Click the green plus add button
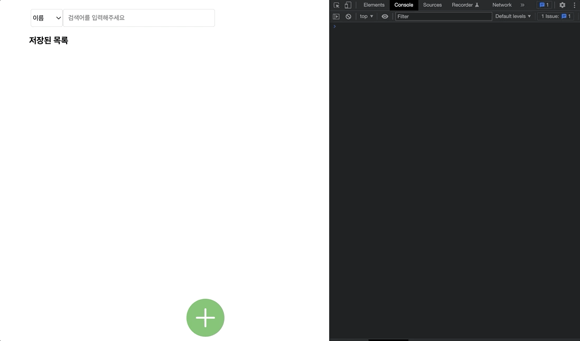 click(x=205, y=318)
